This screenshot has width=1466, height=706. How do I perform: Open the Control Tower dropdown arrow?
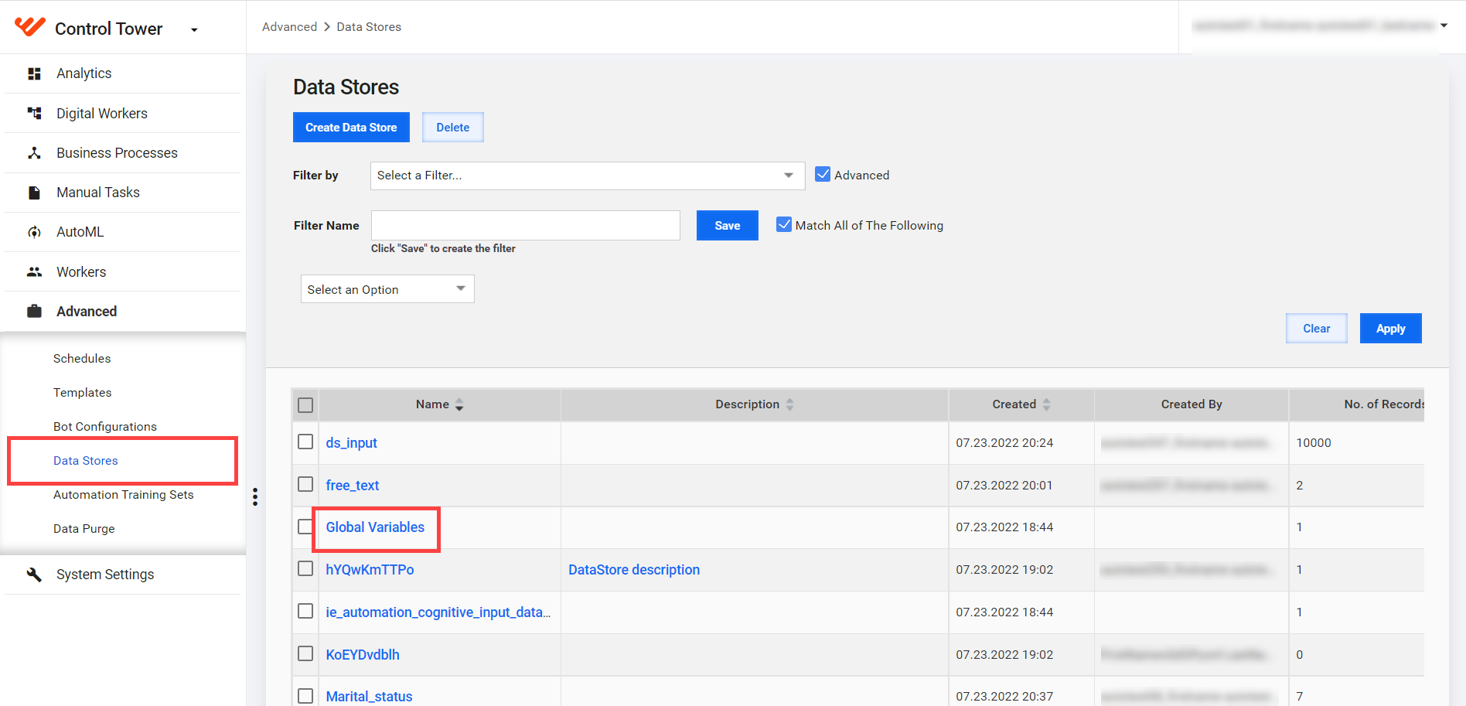click(194, 30)
